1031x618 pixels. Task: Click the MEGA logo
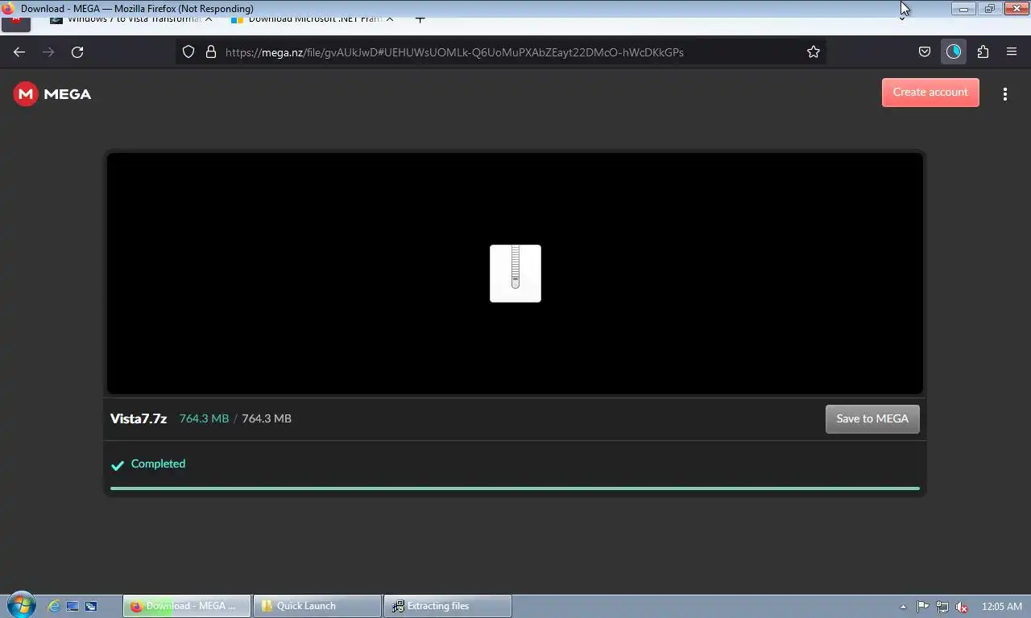(52, 94)
